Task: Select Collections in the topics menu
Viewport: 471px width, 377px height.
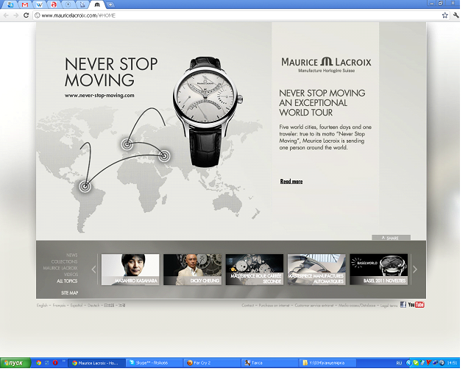Action: click(64, 261)
